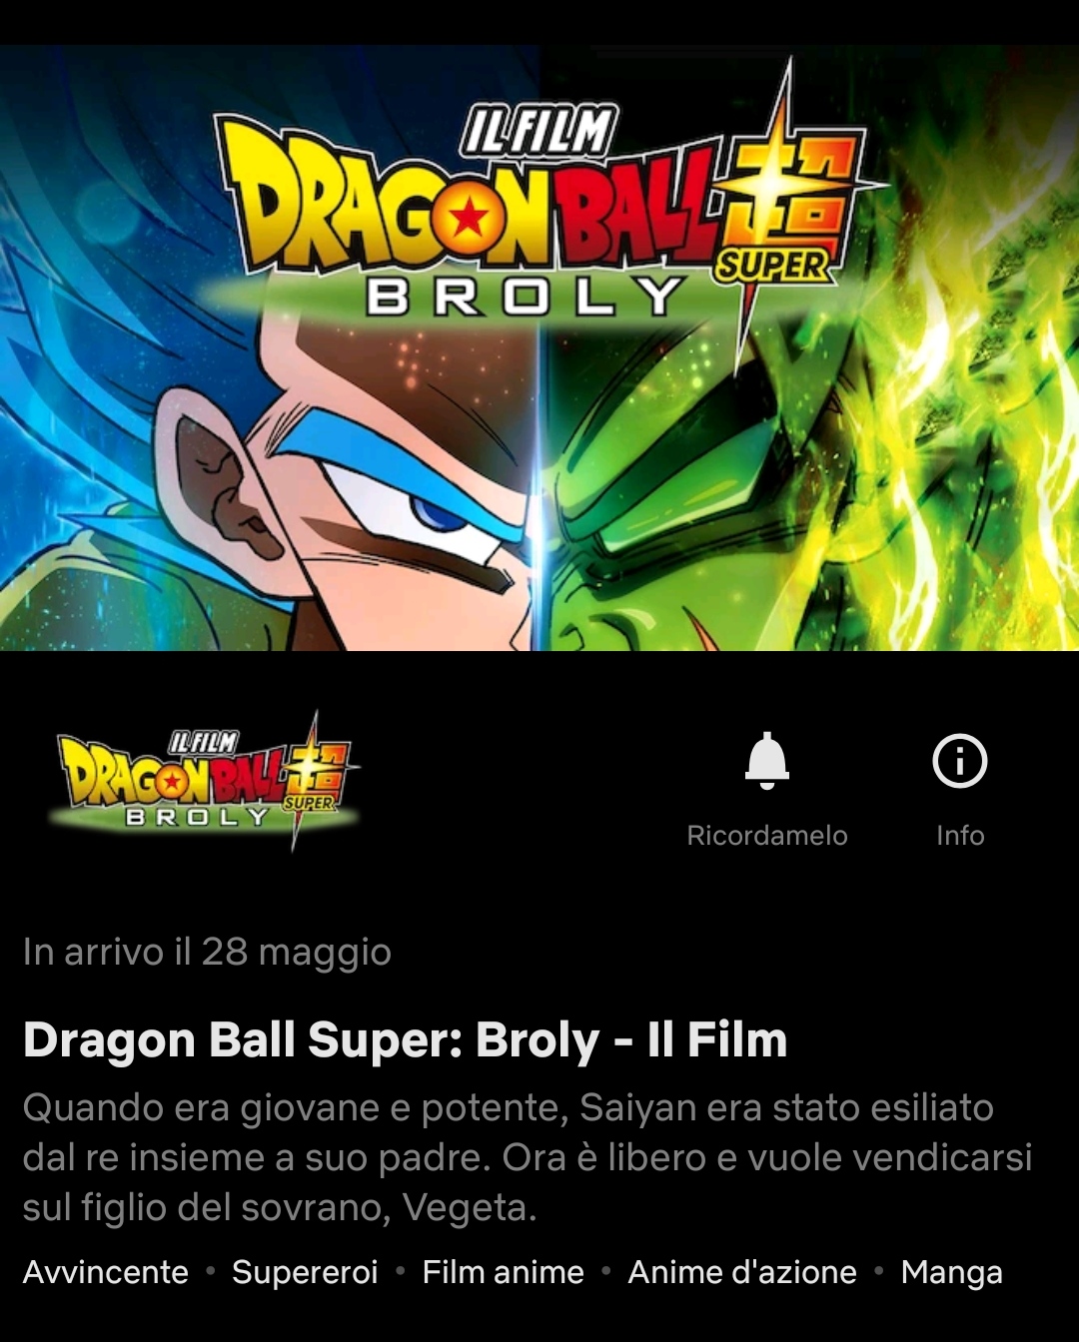Select the Avvincente genre tag
This screenshot has height=1342, width=1079.
tap(106, 1272)
